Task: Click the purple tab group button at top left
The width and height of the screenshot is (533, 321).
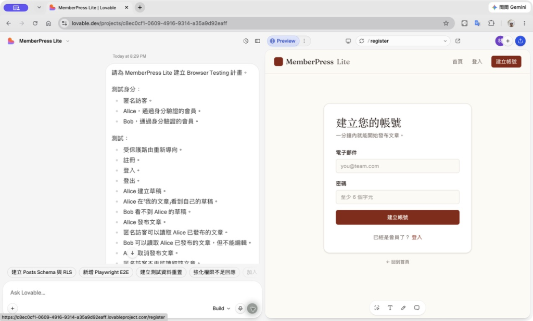Action: point(16,7)
